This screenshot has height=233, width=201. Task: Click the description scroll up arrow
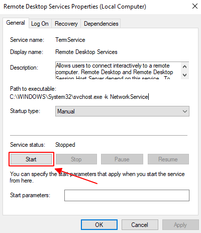tap(185, 67)
